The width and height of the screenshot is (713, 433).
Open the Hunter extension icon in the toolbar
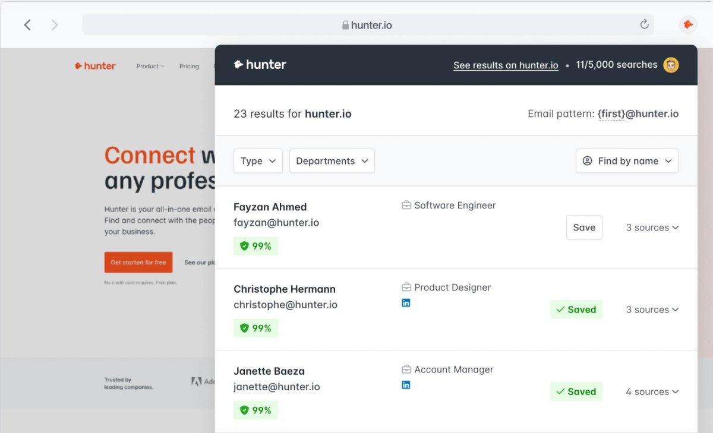(688, 24)
